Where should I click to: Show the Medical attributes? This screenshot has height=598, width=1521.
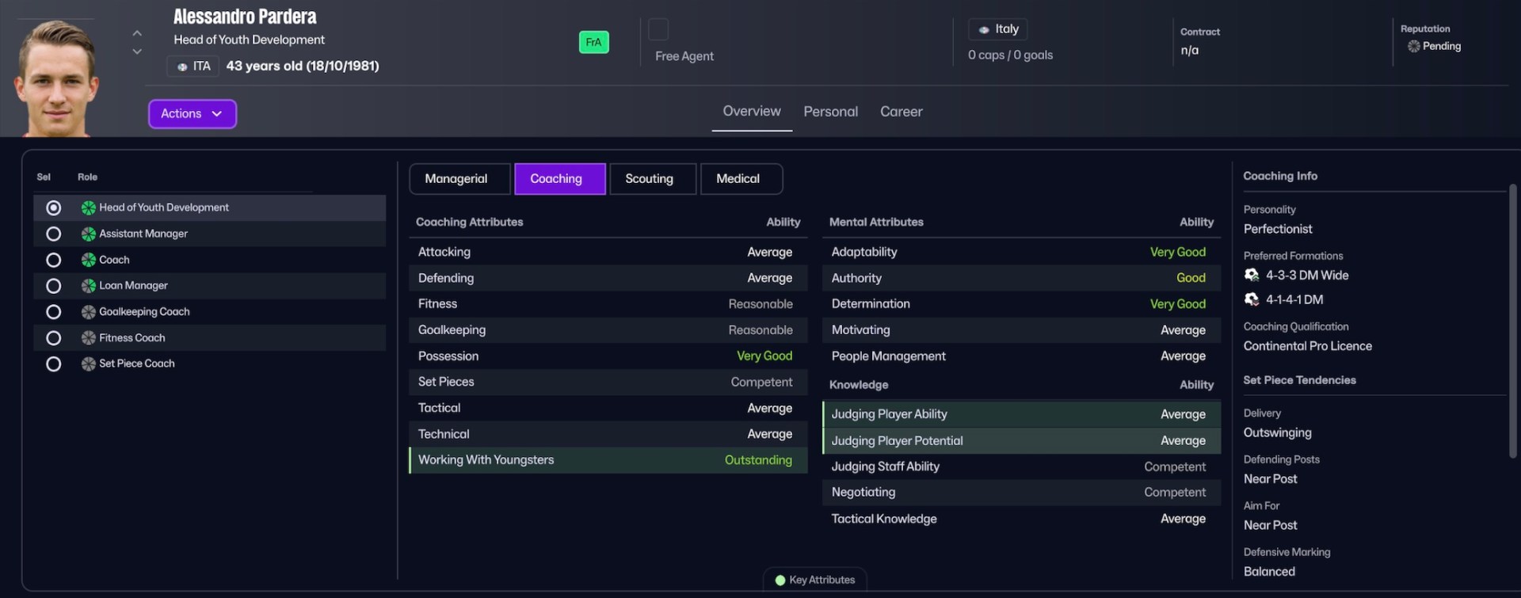click(741, 179)
